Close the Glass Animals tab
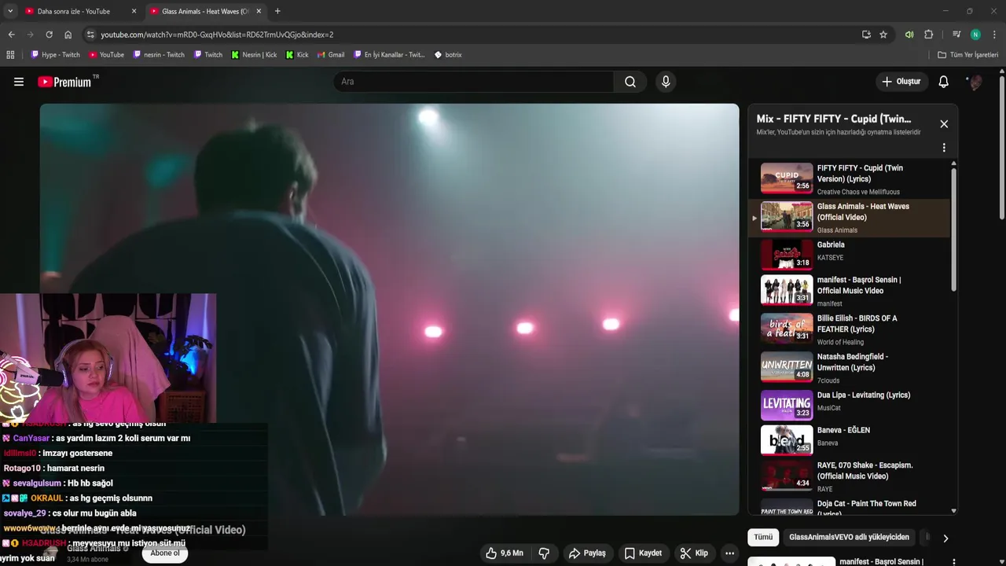This screenshot has height=566, width=1006. pyautogui.click(x=259, y=11)
